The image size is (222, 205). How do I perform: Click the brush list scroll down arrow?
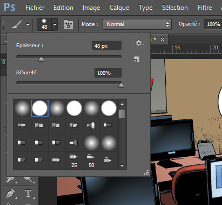(122, 165)
